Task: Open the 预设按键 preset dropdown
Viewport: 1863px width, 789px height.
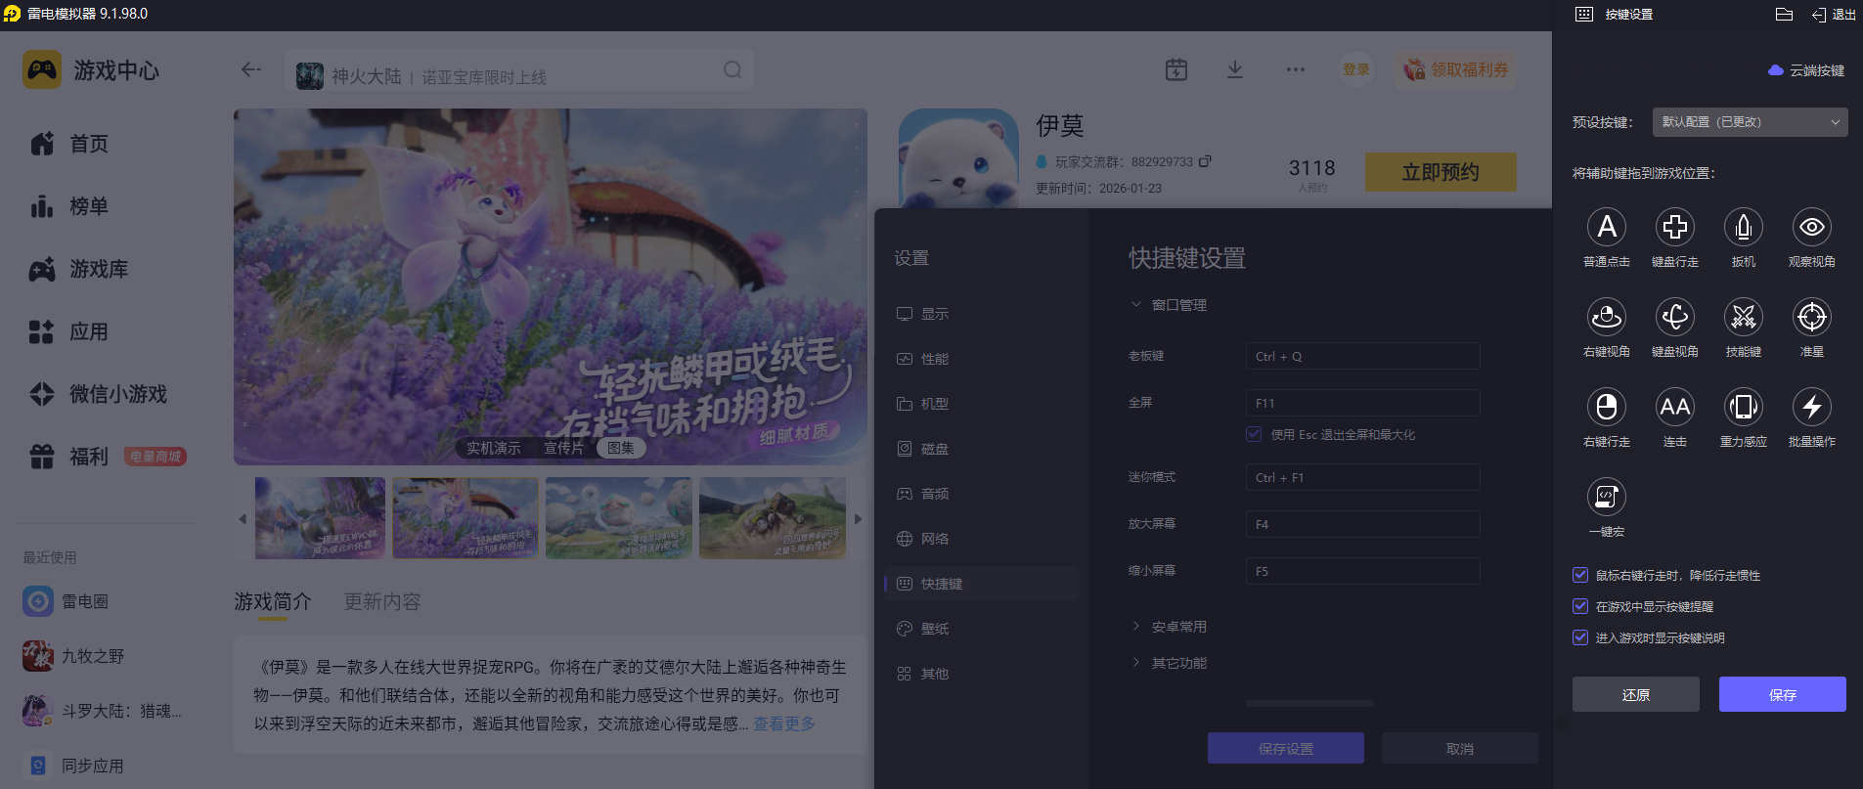Action: click(1750, 122)
